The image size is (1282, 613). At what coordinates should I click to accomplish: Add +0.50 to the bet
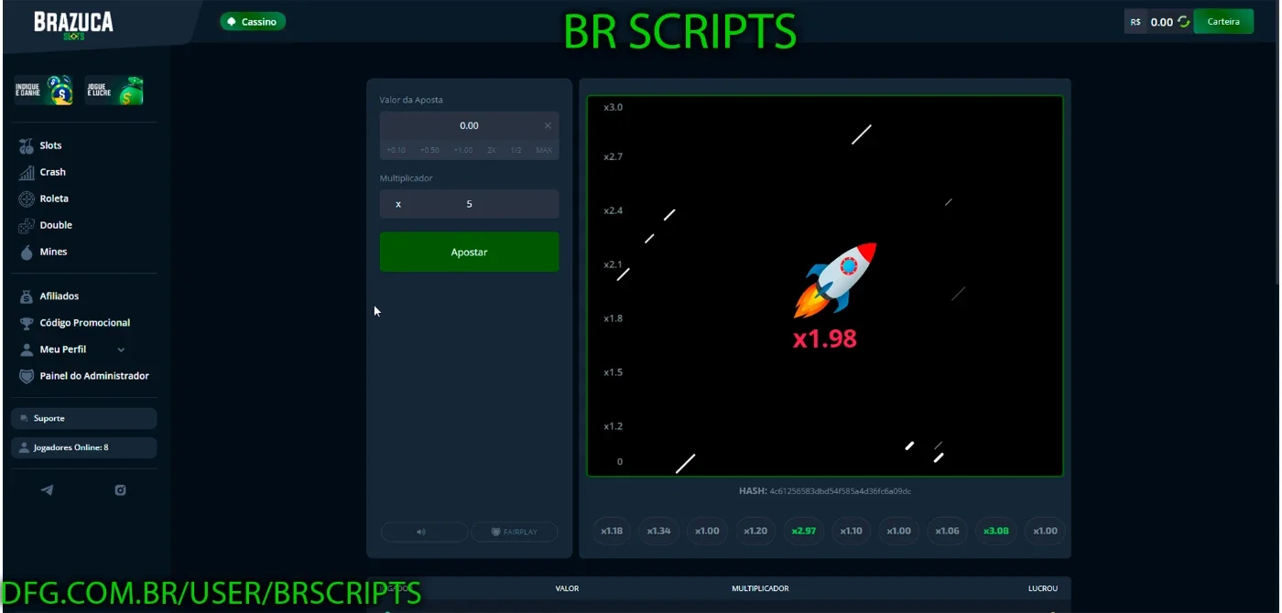tap(429, 150)
